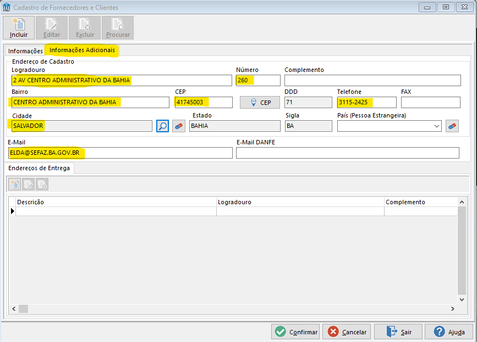Image resolution: width=477 pixels, height=342 pixels.
Task: Open Ajuda help button
Action: pyautogui.click(x=449, y=332)
